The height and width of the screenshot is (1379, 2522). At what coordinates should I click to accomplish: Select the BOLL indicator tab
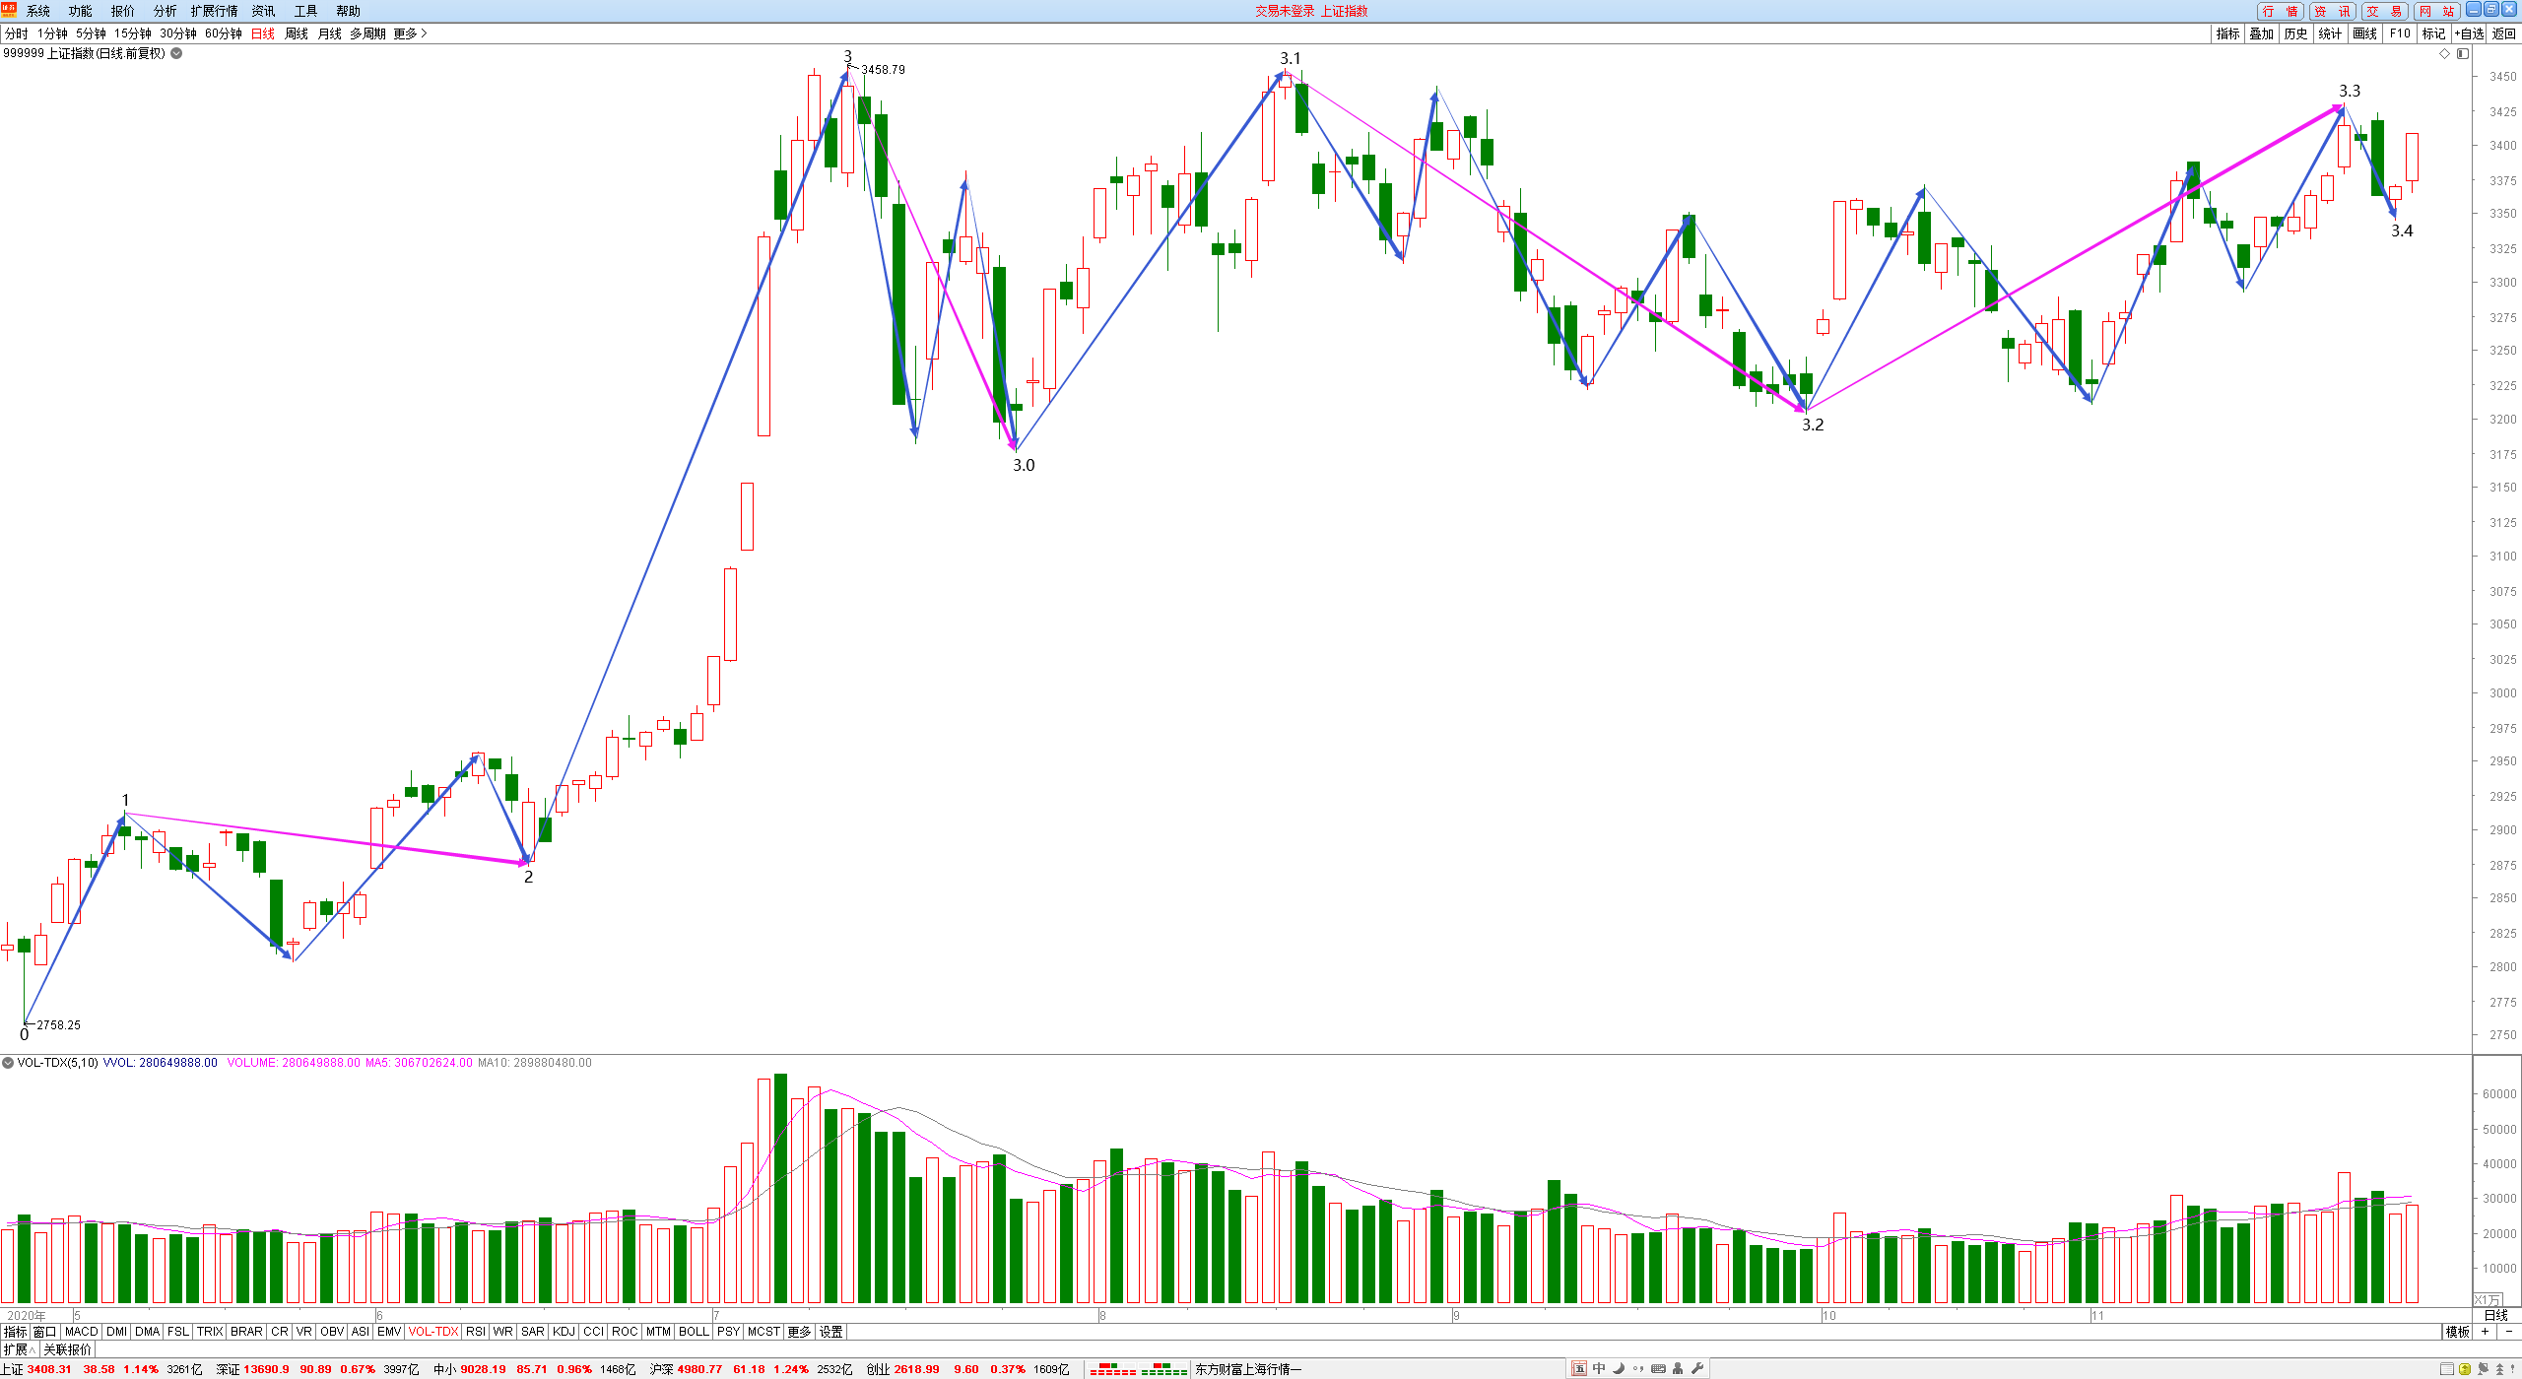point(694,1332)
